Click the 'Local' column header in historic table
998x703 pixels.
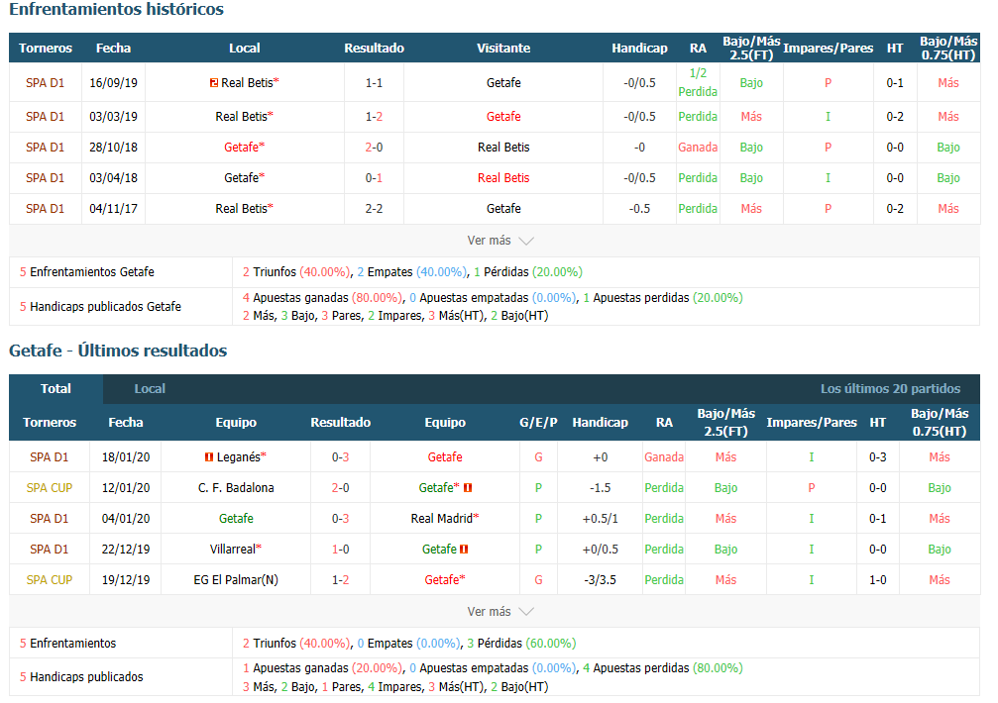[x=245, y=49]
